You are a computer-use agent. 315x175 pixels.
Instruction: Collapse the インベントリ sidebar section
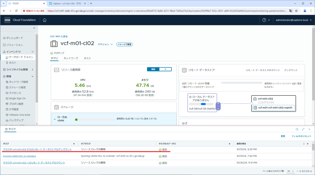33,52
